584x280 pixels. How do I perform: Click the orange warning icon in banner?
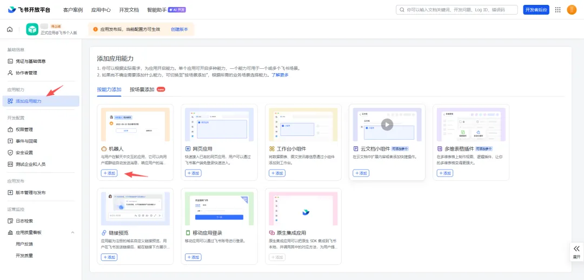point(95,29)
